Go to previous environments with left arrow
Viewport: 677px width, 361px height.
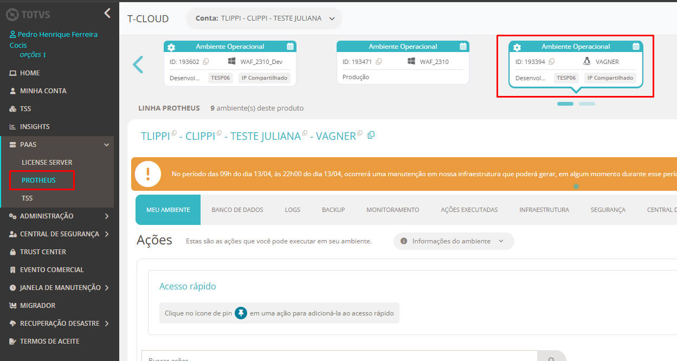click(x=138, y=65)
